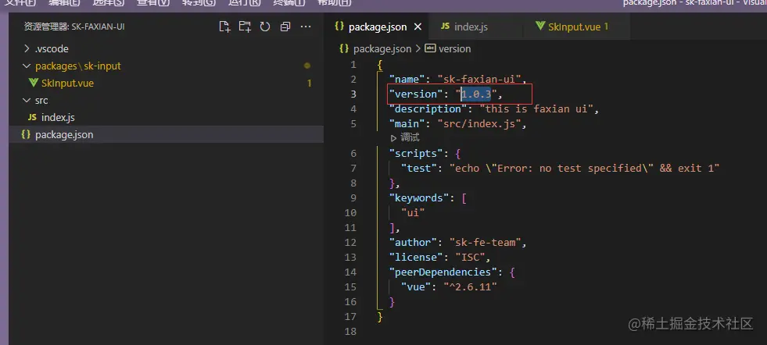Create a new file in Explorer

[224, 27]
